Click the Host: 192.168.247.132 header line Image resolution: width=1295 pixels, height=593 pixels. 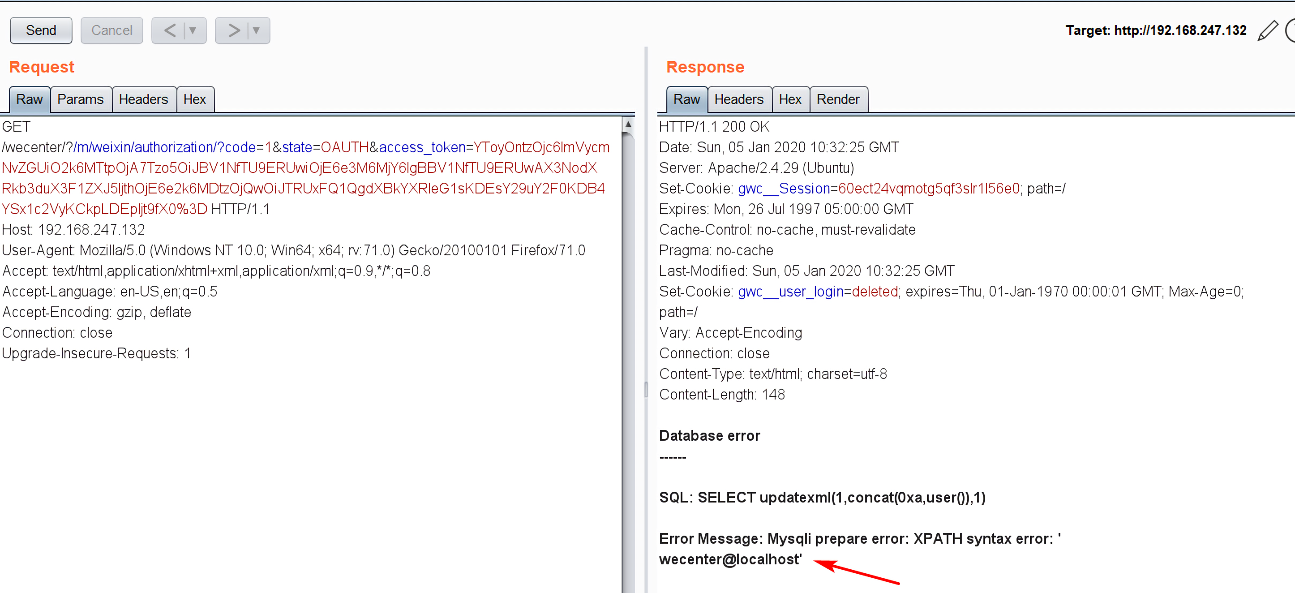pyautogui.click(x=73, y=230)
